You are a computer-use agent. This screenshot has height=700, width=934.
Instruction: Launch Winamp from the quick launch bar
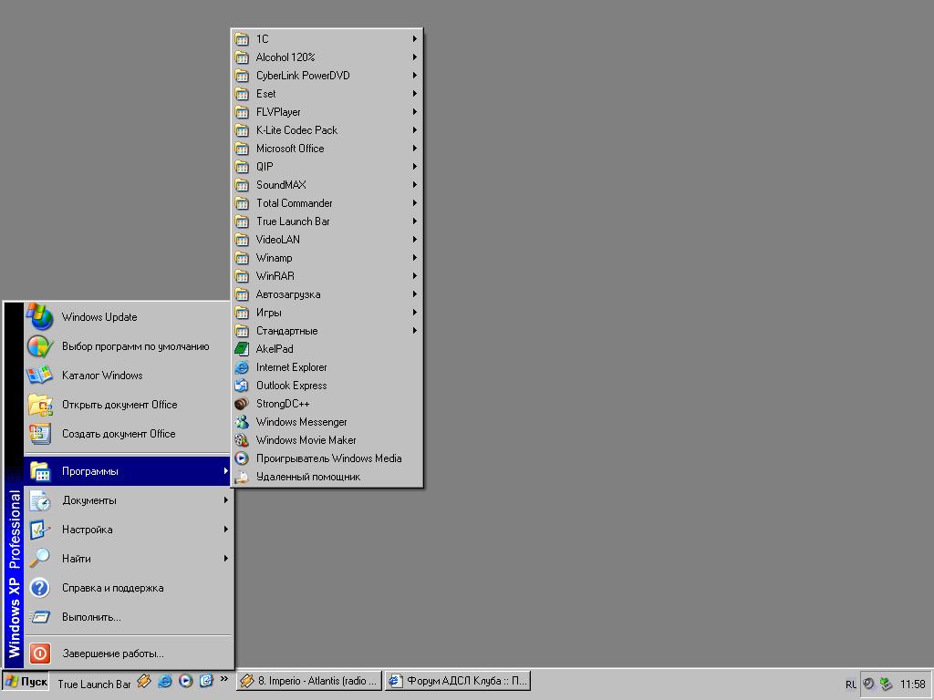(x=143, y=681)
